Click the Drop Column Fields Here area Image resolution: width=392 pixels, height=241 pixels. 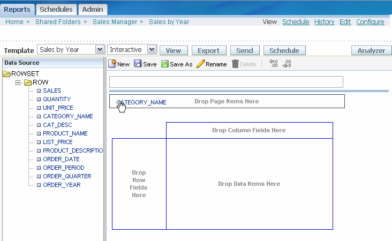coord(249,130)
